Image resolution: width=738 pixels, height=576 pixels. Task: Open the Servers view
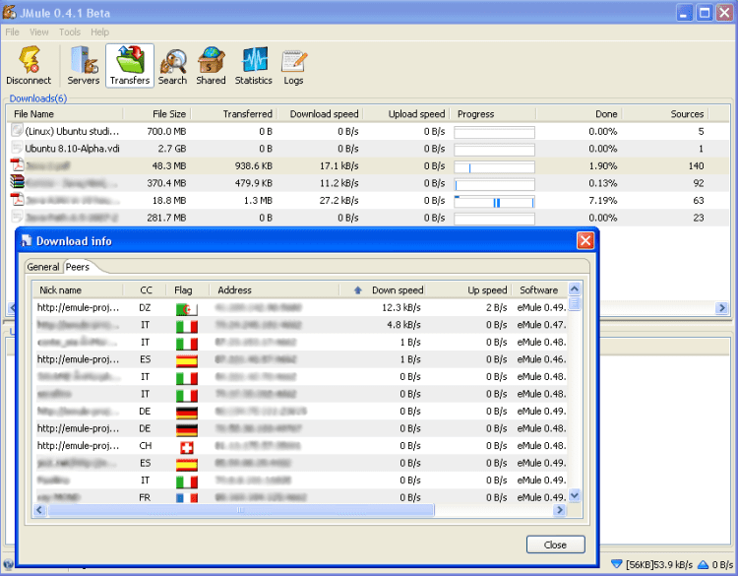pyautogui.click(x=84, y=65)
